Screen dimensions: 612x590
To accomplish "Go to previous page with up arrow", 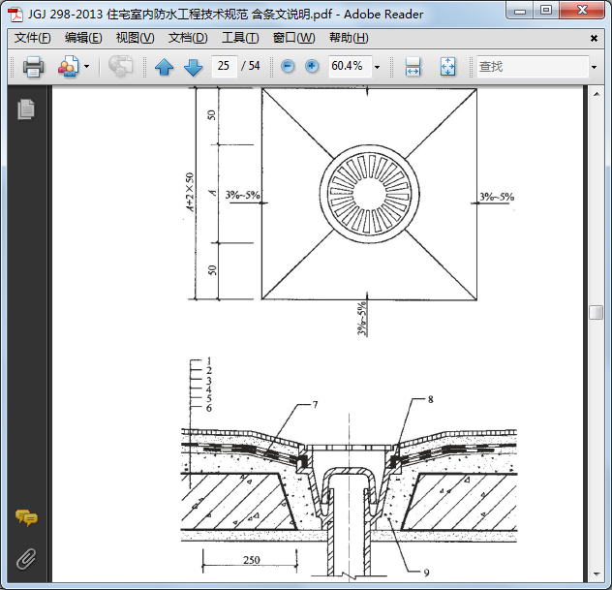I will 164,67.
